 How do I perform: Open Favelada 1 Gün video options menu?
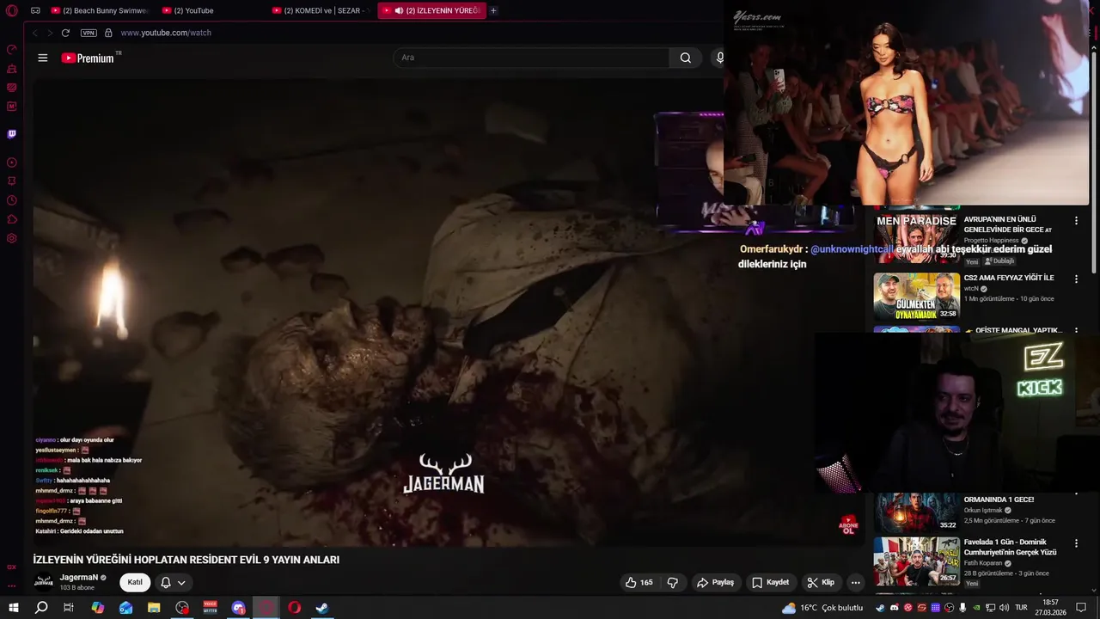1076,543
